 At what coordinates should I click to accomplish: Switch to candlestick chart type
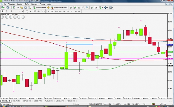(75, 8)
